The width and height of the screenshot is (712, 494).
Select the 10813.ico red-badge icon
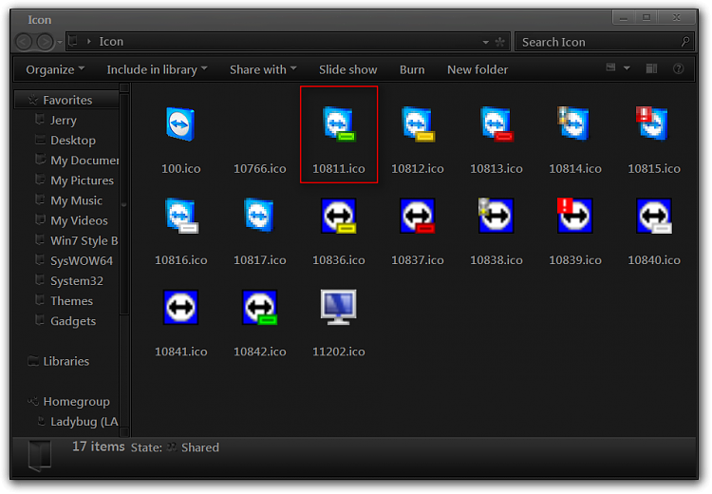click(497, 124)
